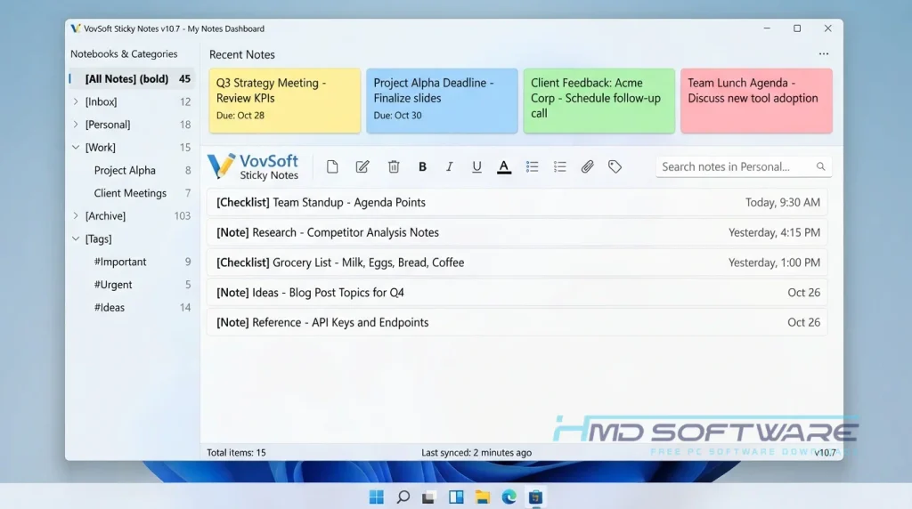Select the [Work] notebook label
912x509 pixels.
tap(100, 148)
